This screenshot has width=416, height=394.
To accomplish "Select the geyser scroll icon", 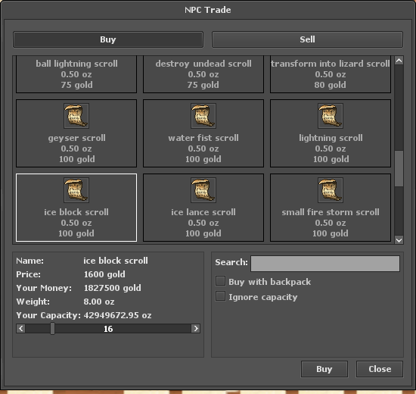I will point(76,116).
